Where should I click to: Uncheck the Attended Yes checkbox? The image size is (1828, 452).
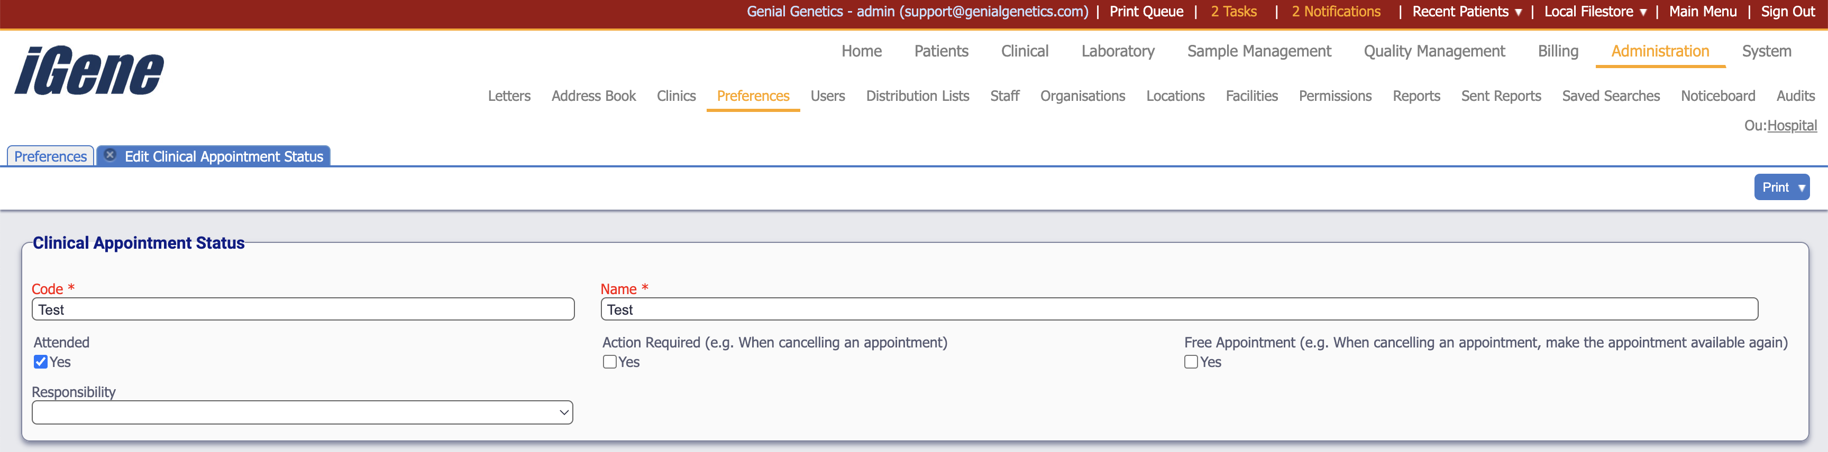point(40,361)
